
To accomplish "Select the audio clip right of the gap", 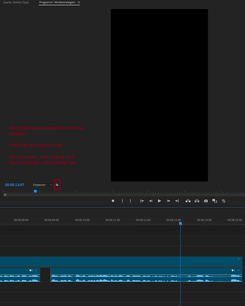I will [146, 275].
